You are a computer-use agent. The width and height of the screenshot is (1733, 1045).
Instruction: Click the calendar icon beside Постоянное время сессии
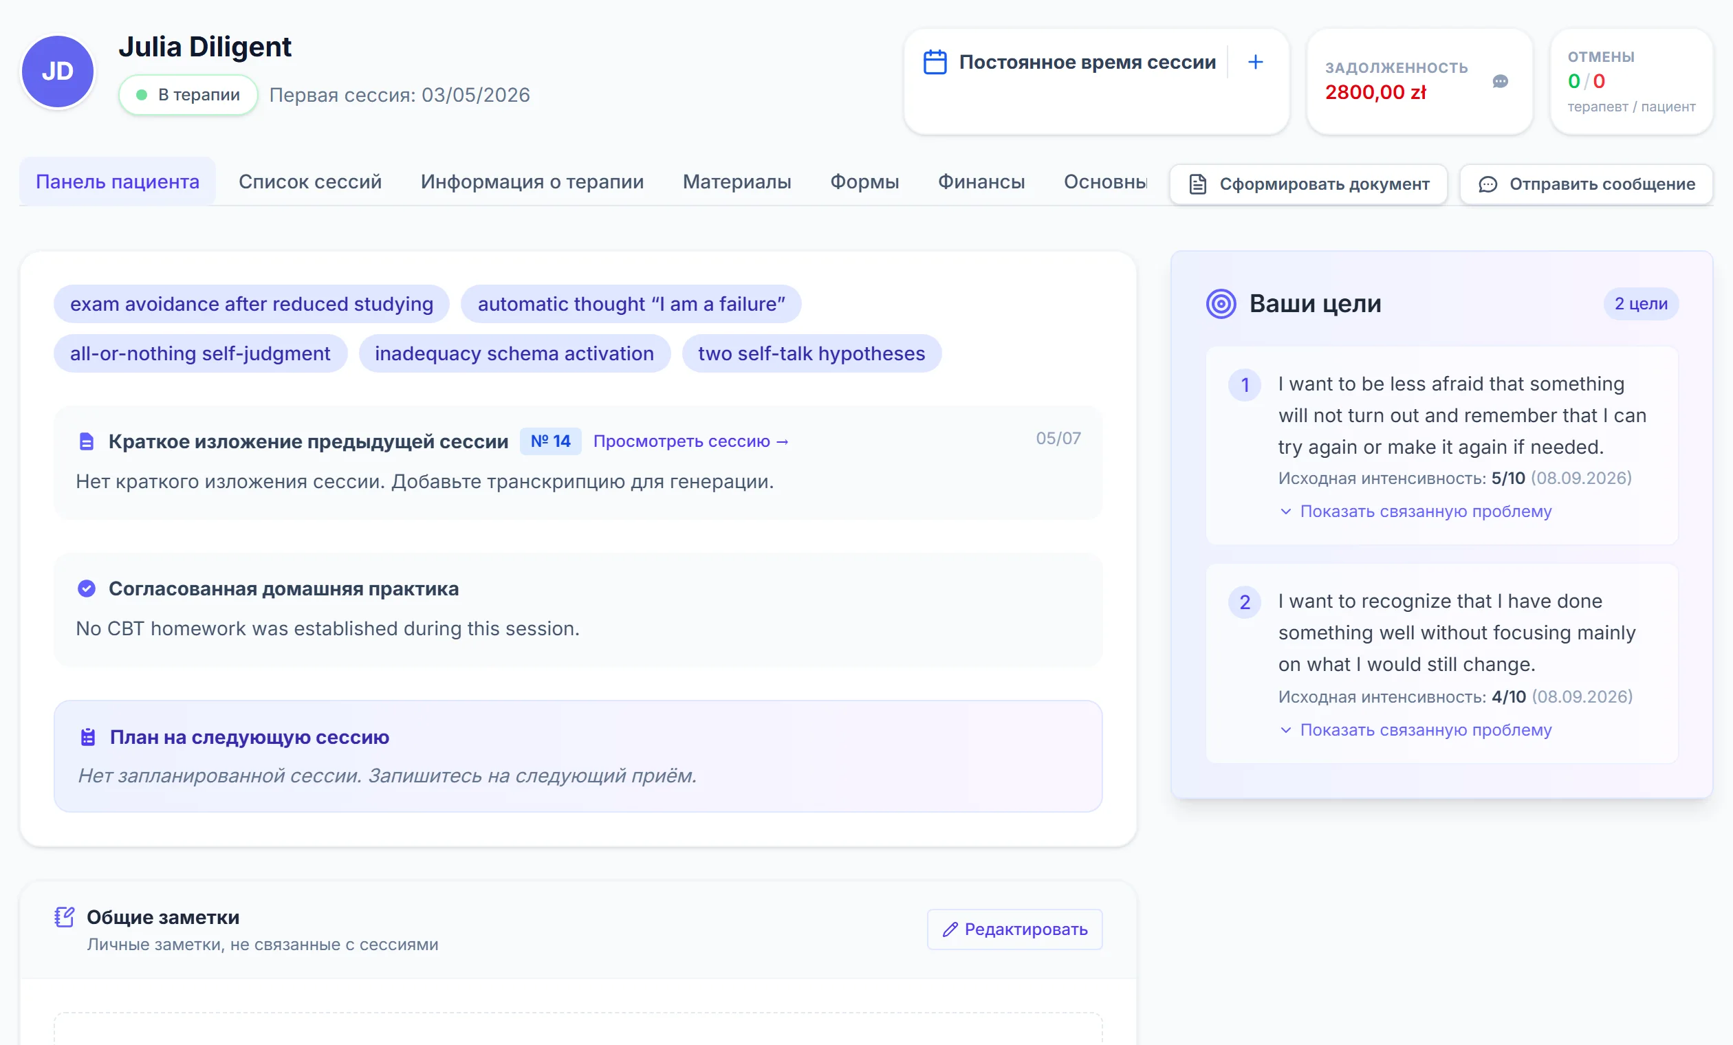[x=935, y=62]
